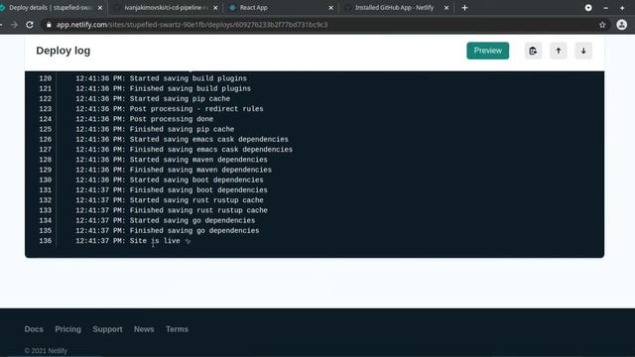635x357 pixels.
Task: Open the Docs footer link
Action: pos(34,329)
